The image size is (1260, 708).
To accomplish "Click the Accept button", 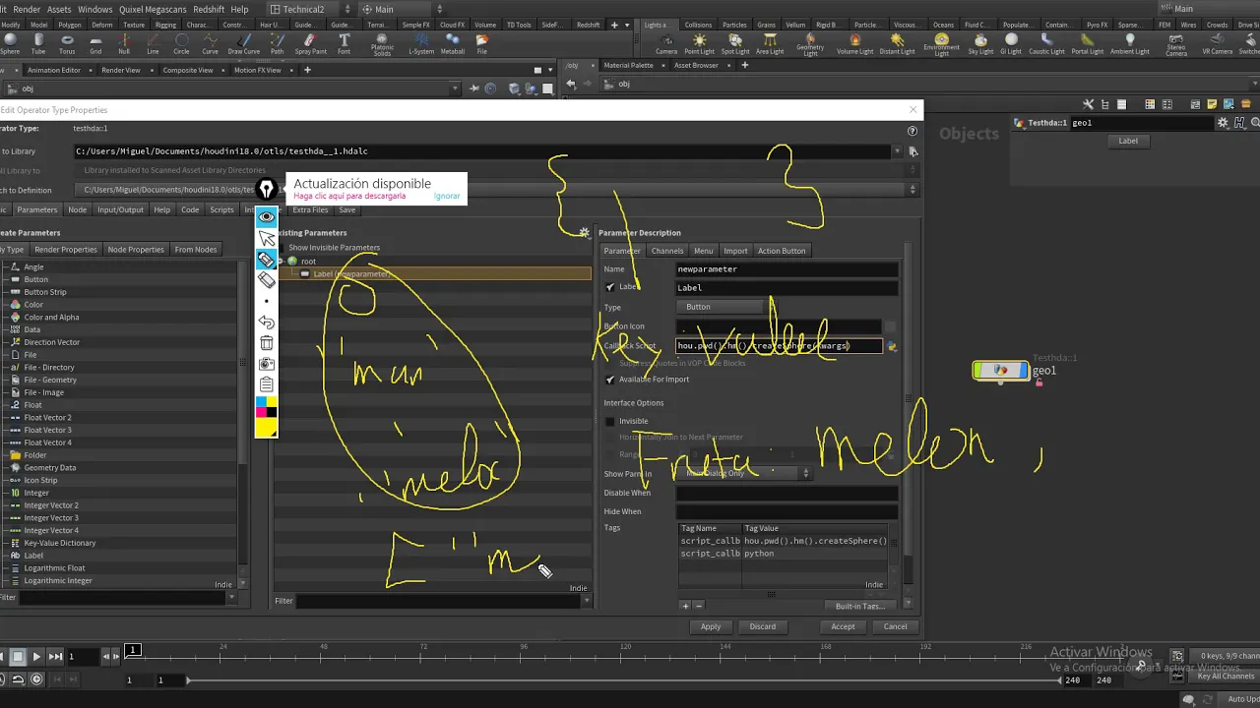I will tap(843, 626).
